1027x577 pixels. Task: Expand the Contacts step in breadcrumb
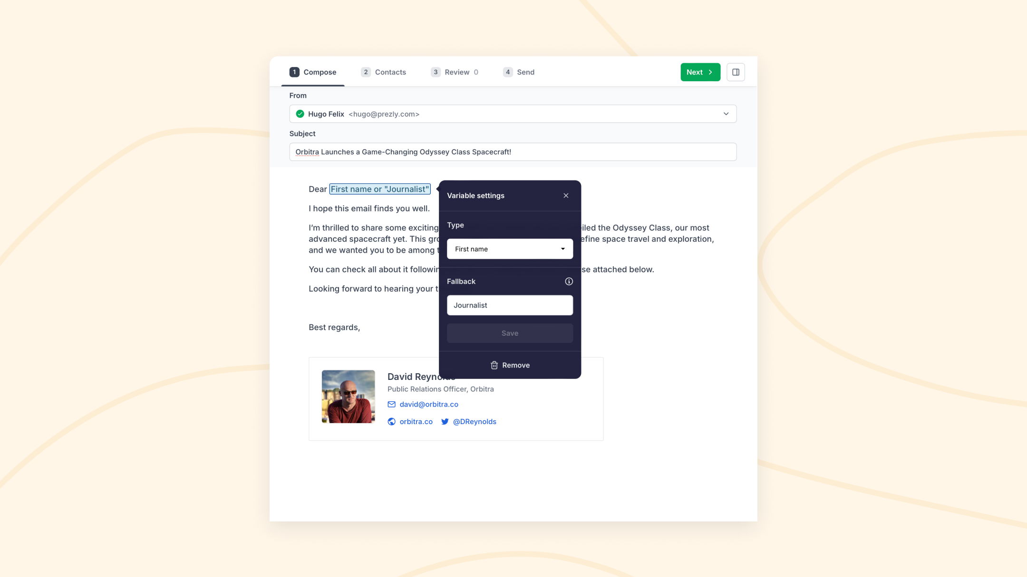(x=384, y=71)
